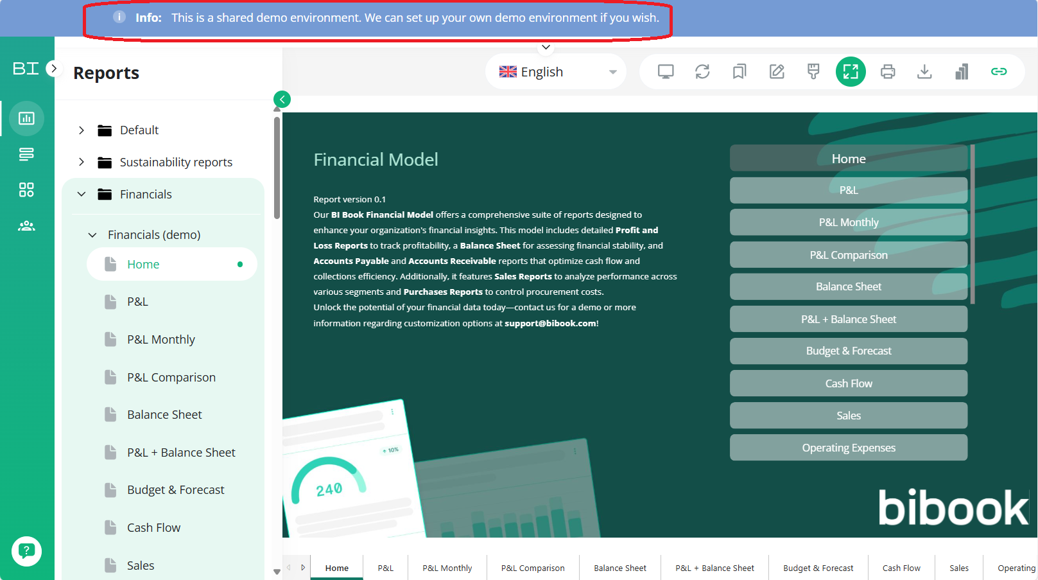This screenshot has width=1038, height=580.
Task: Click the BI logo in the left rail
Action: pos(26,68)
